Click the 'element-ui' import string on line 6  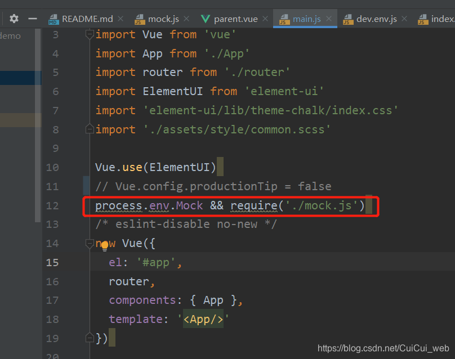(x=284, y=91)
